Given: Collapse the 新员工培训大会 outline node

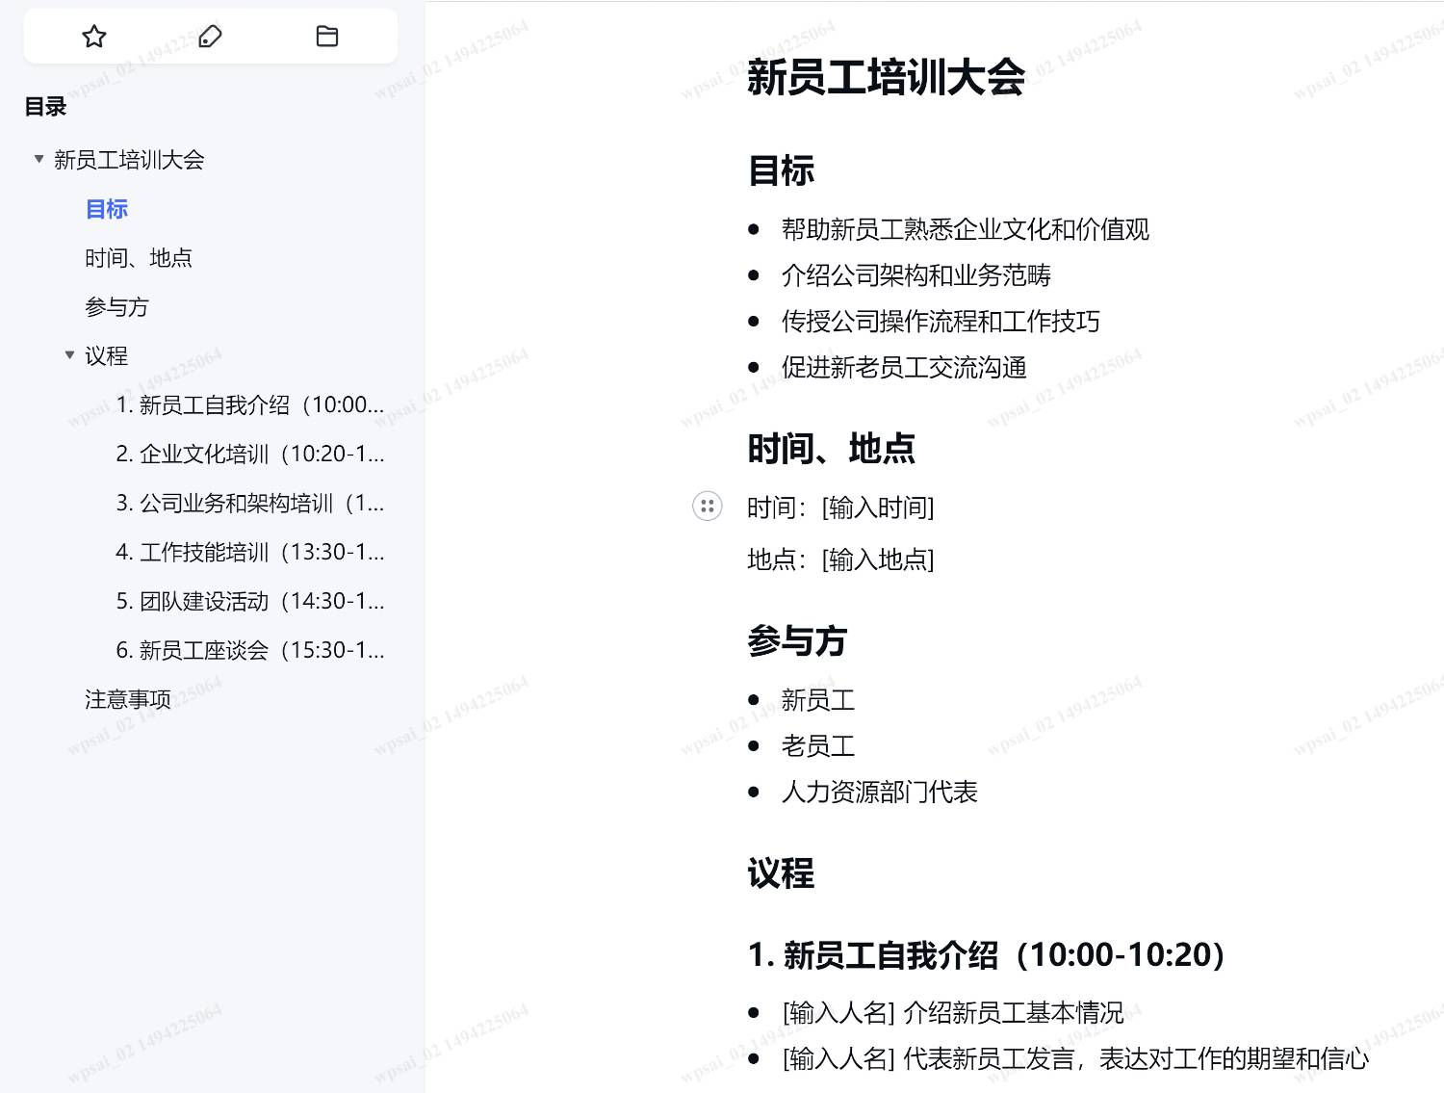Looking at the screenshot, I should click(39, 159).
